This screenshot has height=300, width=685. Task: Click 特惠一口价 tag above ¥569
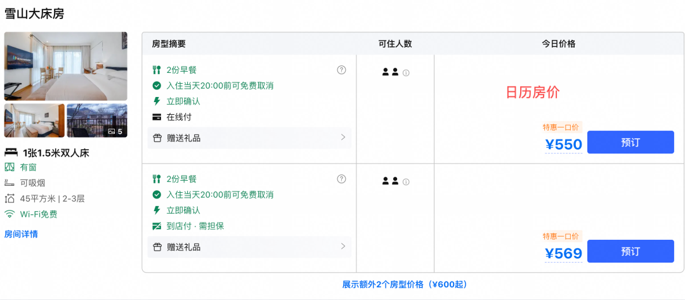561,236
